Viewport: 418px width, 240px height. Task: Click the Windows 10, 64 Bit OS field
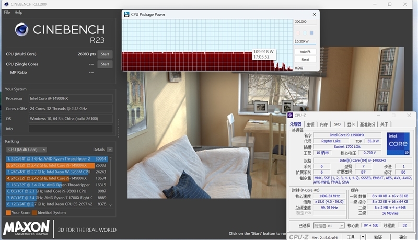tap(71, 119)
